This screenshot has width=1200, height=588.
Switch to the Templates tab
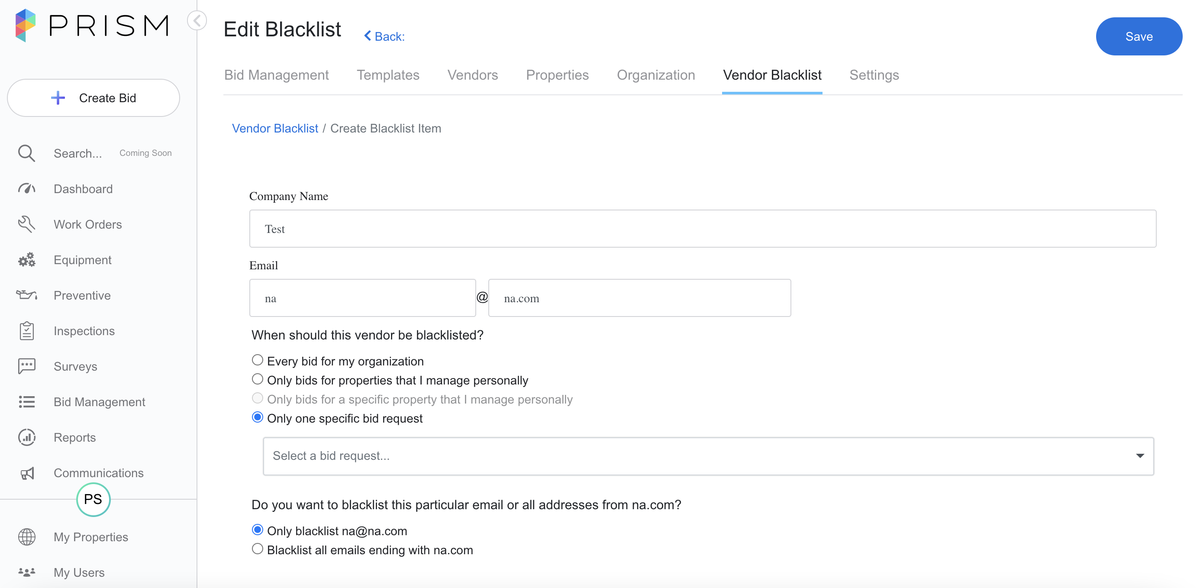pyautogui.click(x=387, y=75)
